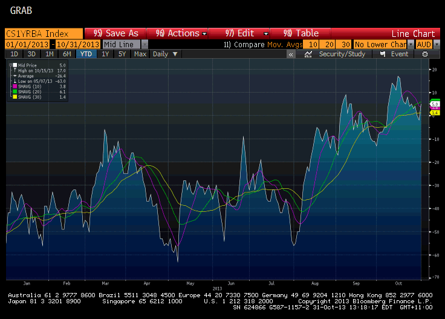Open the Daily periodicity dropdown
Image resolution: width=445 pixels, height=319 pixels.
click(166, 54)
